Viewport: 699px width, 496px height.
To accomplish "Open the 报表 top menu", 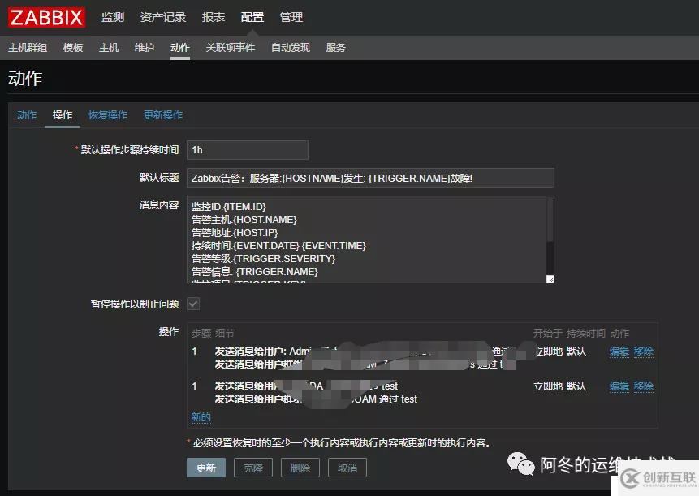I will point(214,17).
